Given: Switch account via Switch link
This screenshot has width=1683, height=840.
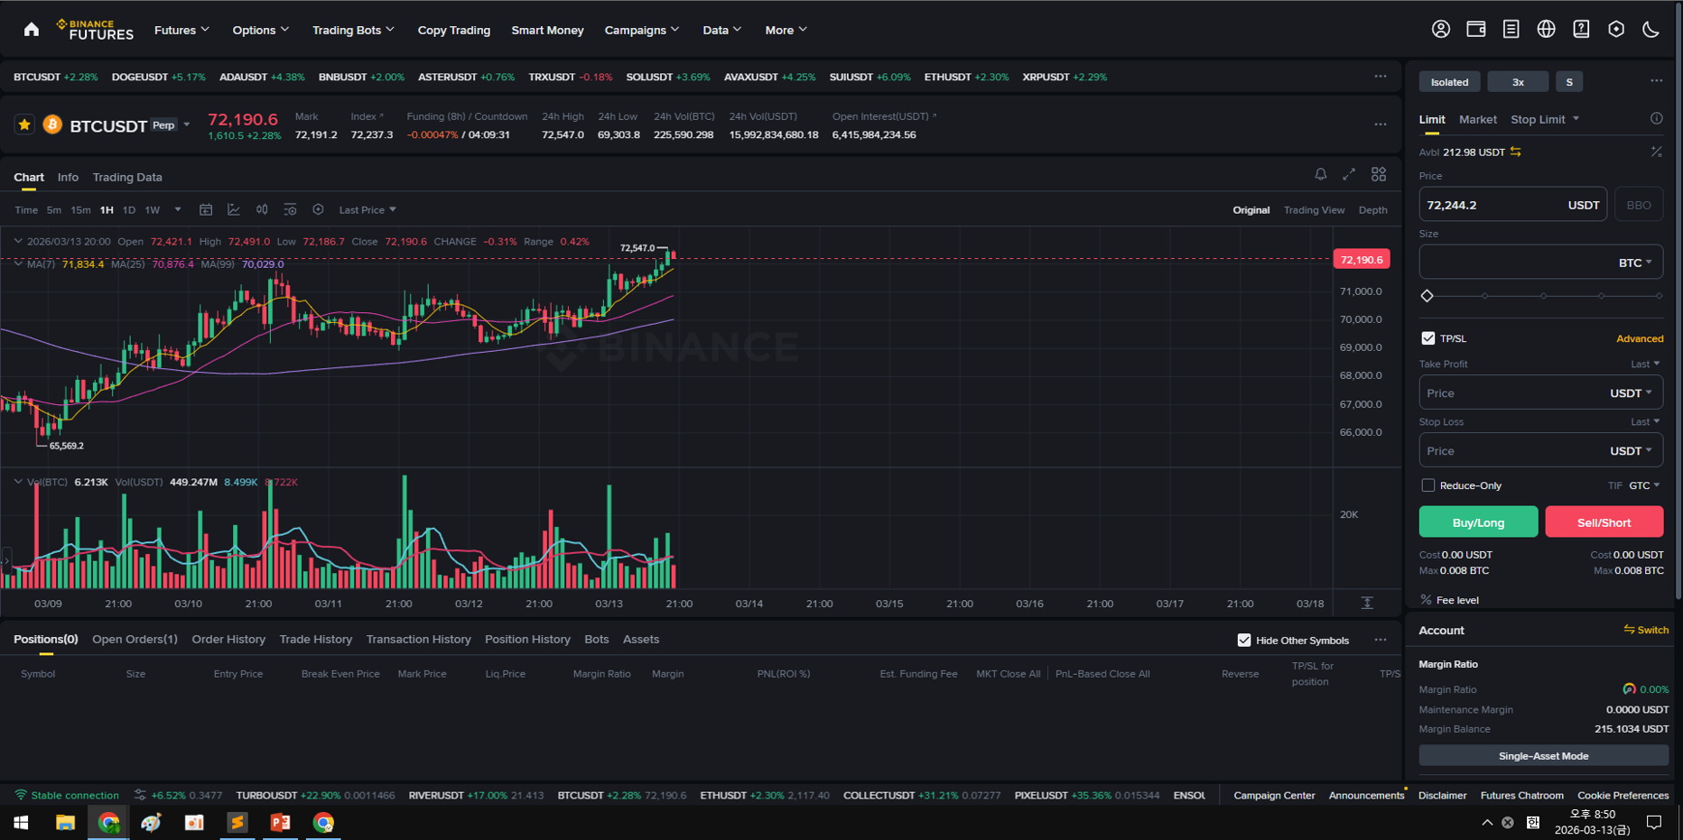Looking at the screenshot, I should 1646,630.
